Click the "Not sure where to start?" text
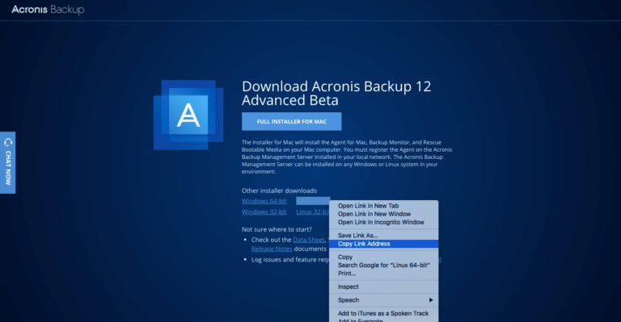This screenshot has height=322, width=621. coord(277,229)
